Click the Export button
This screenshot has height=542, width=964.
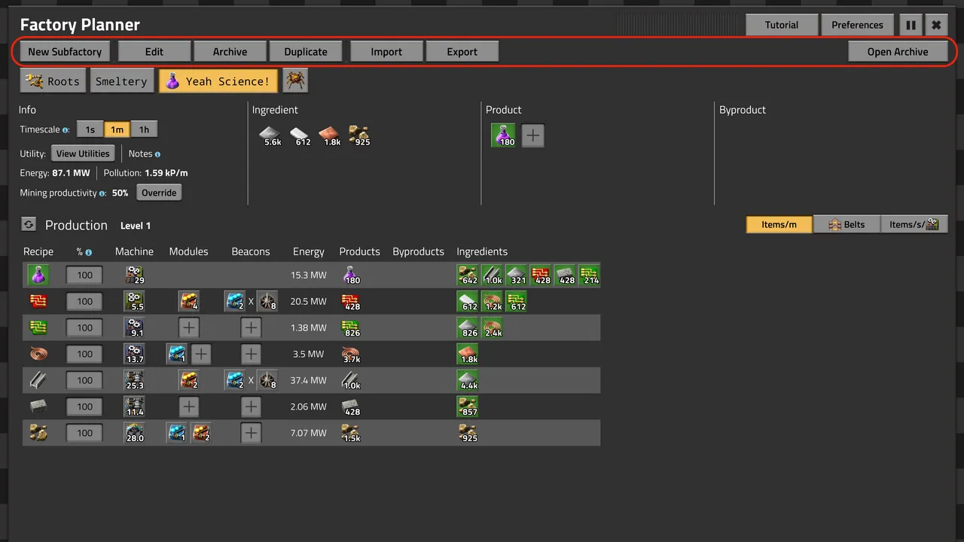coord(462,51)
